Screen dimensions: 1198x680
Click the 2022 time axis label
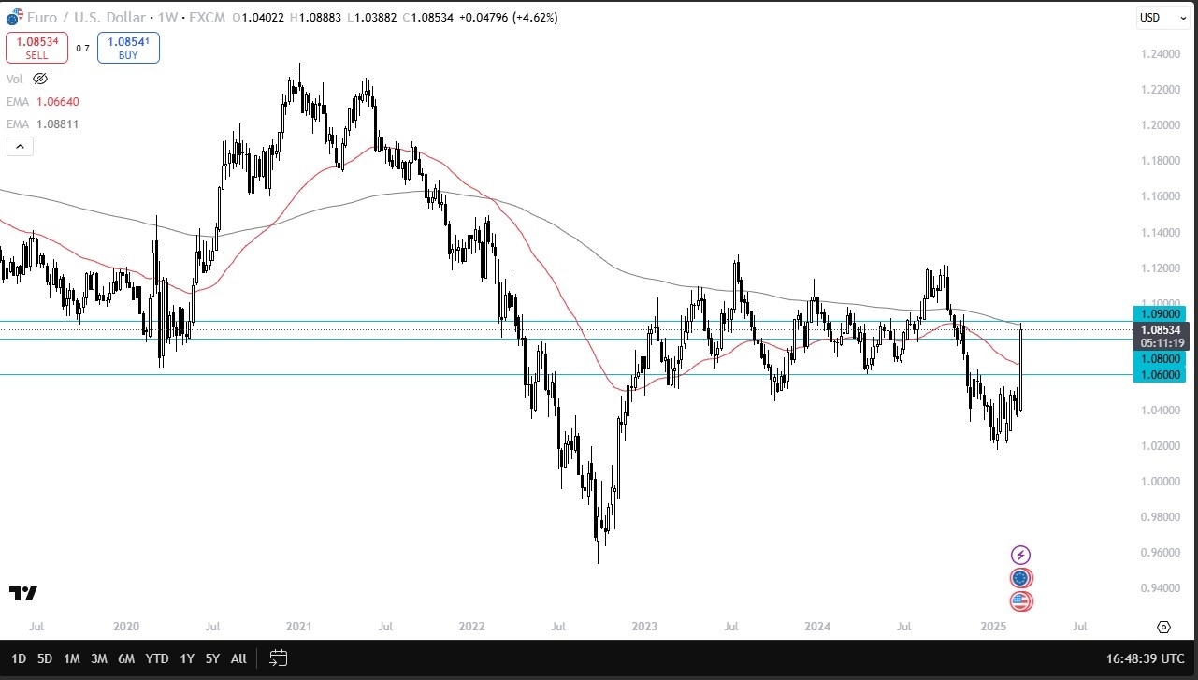[x=471, y=626]
